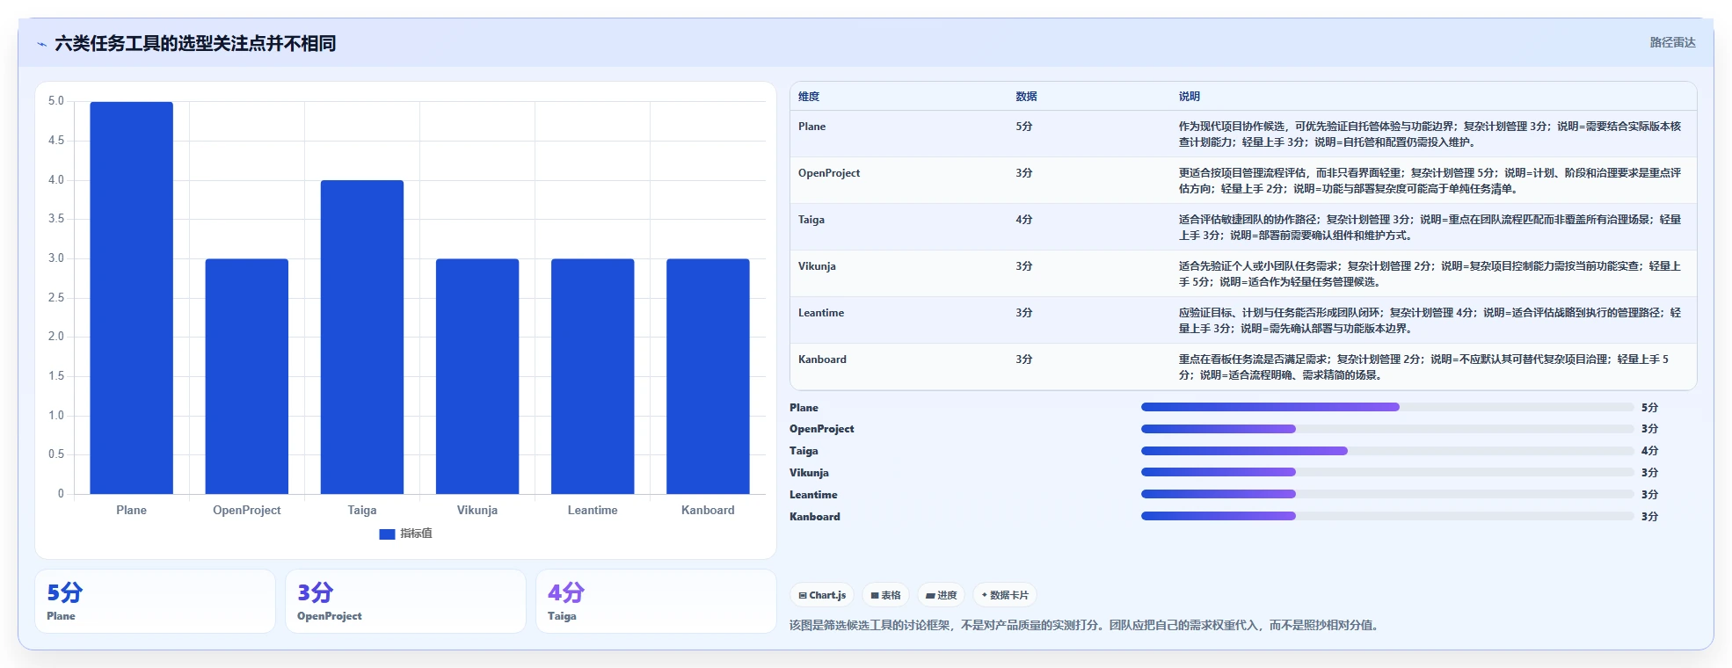
Task: Click the Kanboard bar in the chart
Action: [x=708, y=376]
